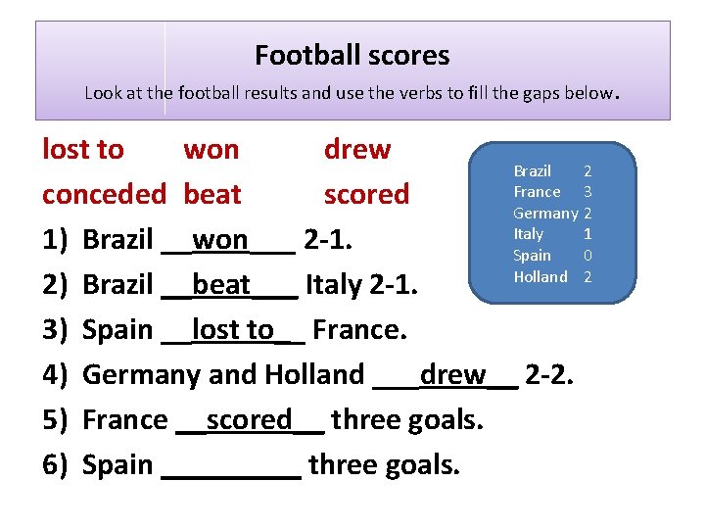This screenshot has width=705, height=529.
Task: Click the filled answer 'won' in sentence 1
Action: tap(220, 239)
